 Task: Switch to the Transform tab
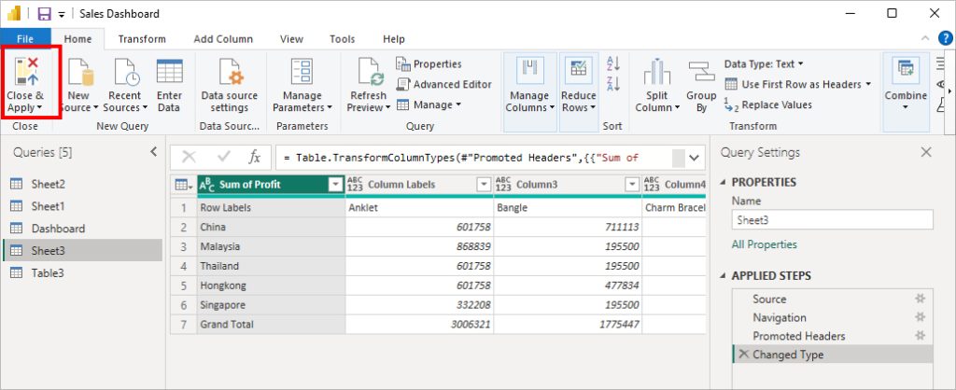pos(142,39)
